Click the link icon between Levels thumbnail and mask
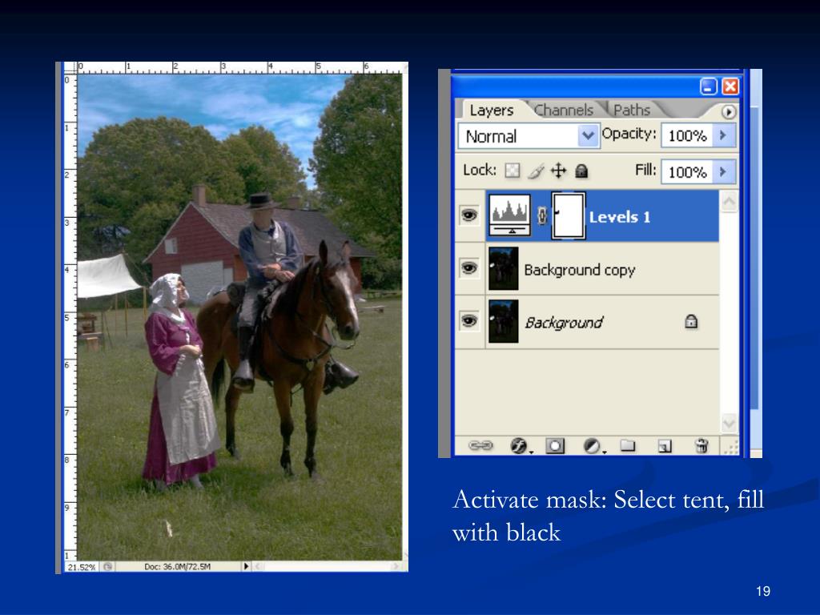Screen dimensions: 820x615 tap(542, 216)
